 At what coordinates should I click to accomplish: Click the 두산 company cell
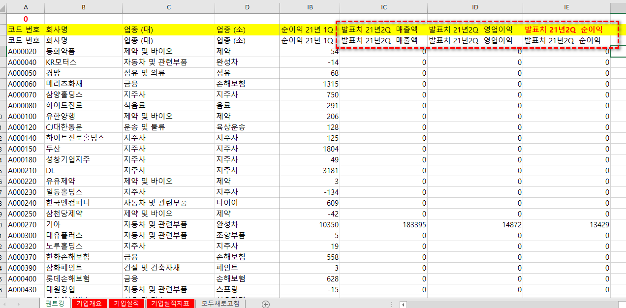point(83,149)
